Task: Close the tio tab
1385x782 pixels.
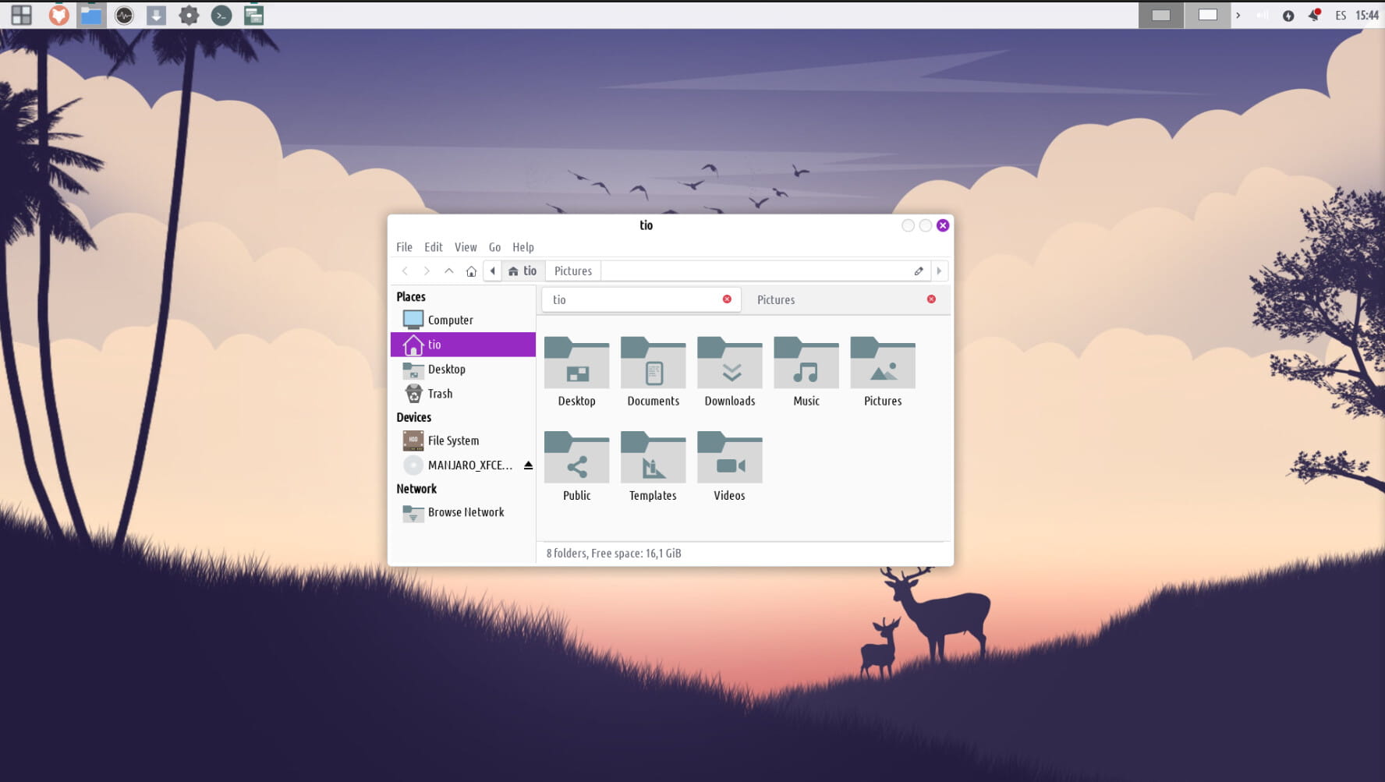Action: click(727, 299)
